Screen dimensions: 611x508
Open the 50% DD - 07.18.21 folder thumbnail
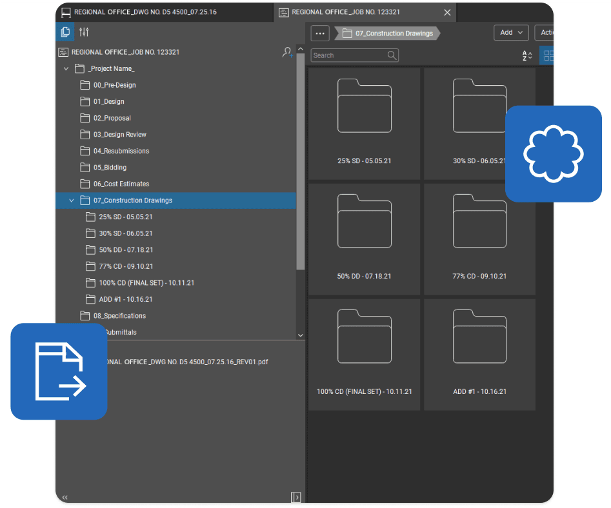point(364,239)
